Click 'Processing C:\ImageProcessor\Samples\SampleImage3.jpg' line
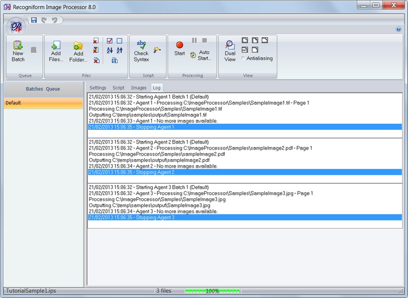Viewport: 408px width, 298px height. [x=157, y=199]
